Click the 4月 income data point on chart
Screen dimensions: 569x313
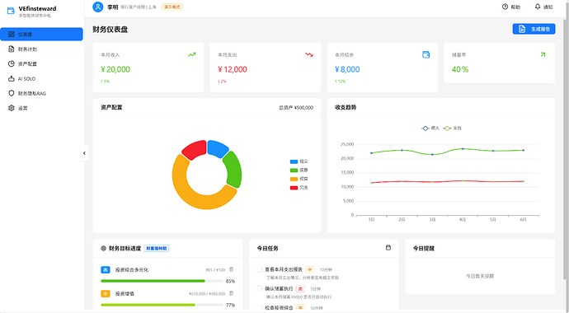463,148
